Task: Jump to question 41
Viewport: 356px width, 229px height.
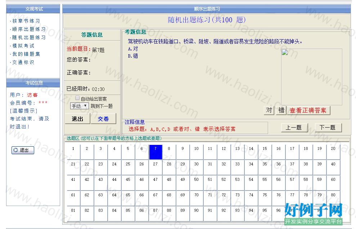Action: (x=73, y=183)
